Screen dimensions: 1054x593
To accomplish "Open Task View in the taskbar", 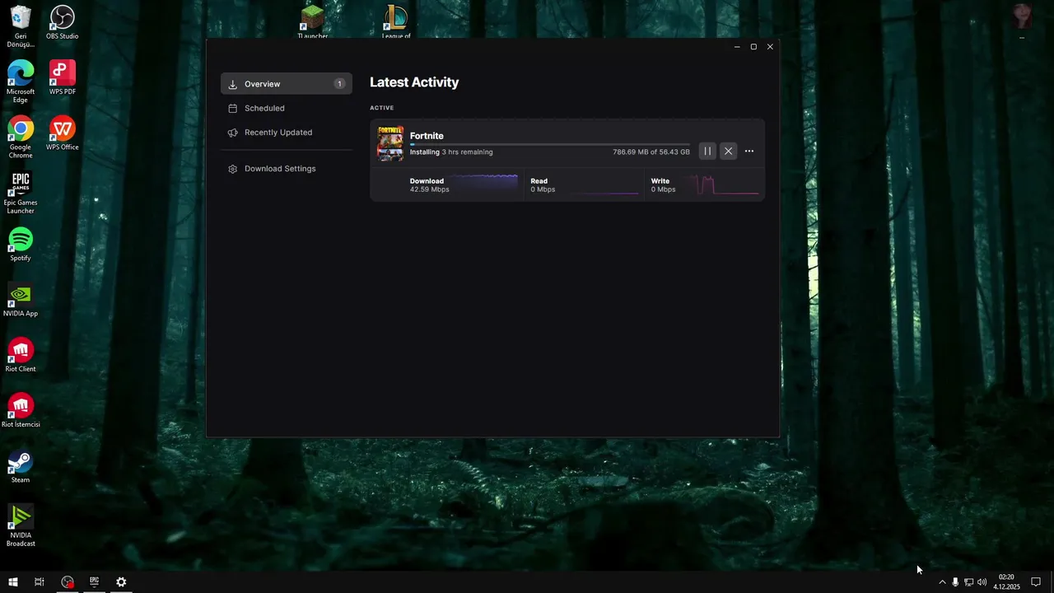I will coord(39,582).
